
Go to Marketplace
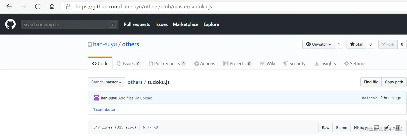[185, 24]
